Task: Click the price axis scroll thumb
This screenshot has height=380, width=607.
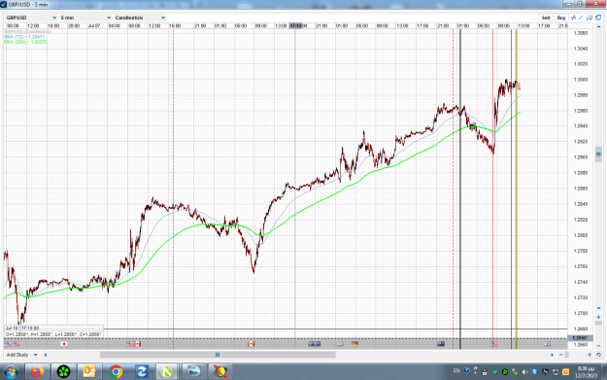Action: click(598, 155)
